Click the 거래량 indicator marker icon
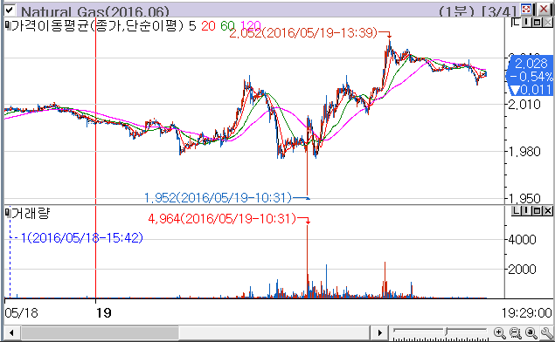 [x=8, y=213]
